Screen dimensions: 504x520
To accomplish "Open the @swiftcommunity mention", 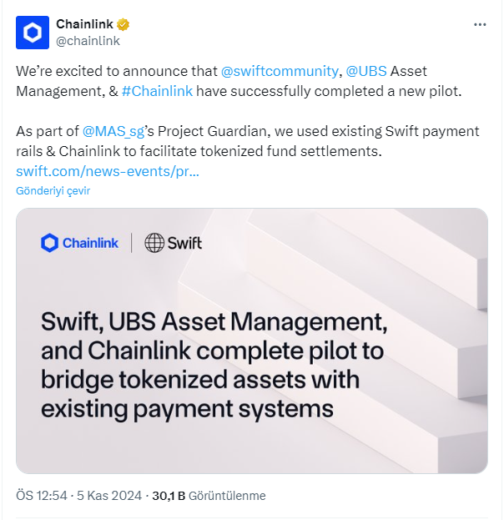I will (280, 72).
